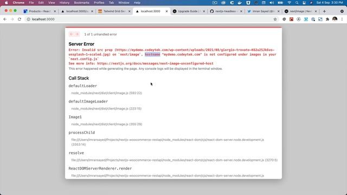Click the red extension icon in toolbar
Screen dimensions: 347x195
pyautogui.click(x=291, y=19)
